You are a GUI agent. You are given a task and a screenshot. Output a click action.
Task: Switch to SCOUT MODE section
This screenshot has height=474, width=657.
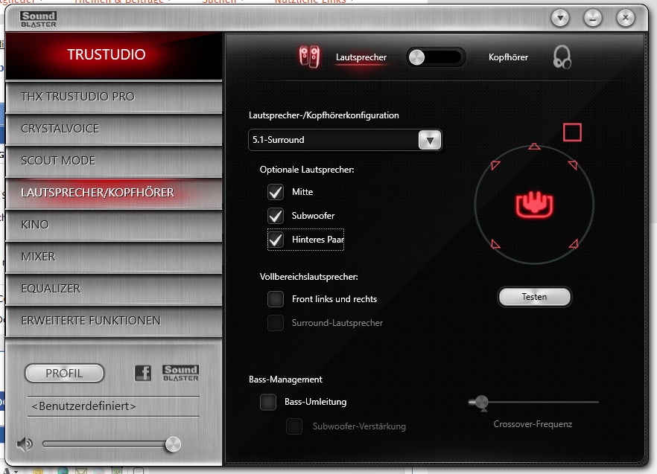(114, 161)
